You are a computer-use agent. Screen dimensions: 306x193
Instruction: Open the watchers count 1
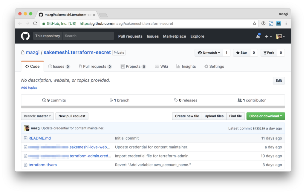[x=227, y=53]
